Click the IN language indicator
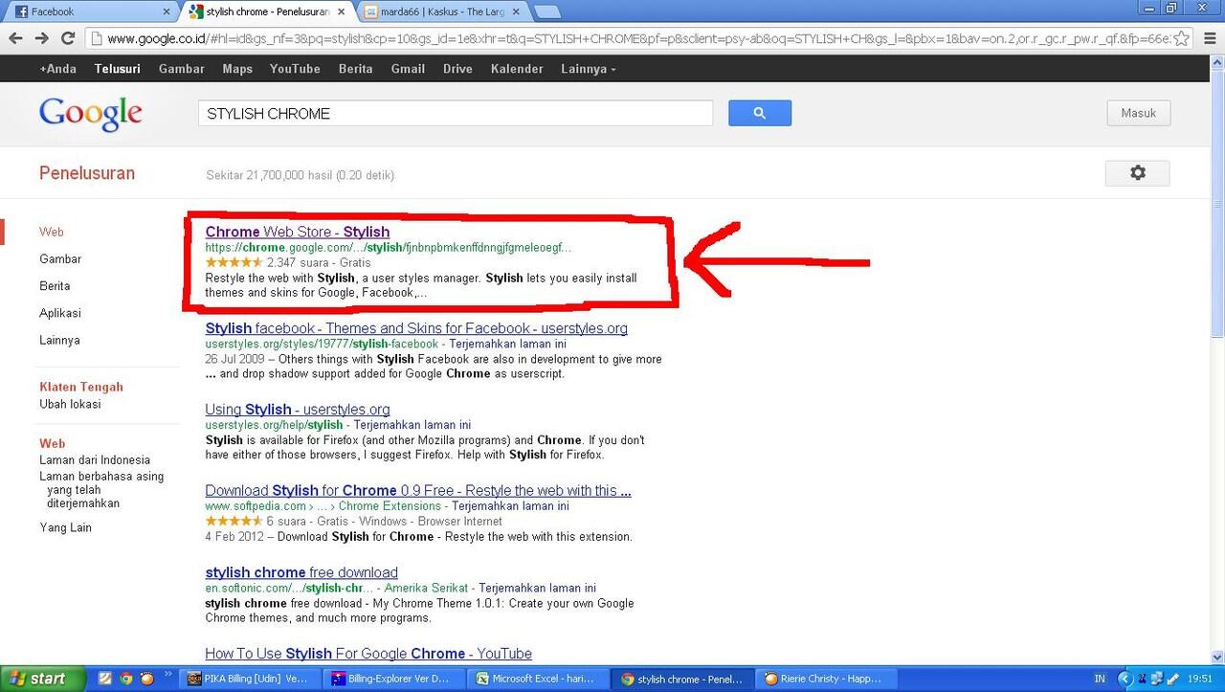The width and height of the screenshot is (1225, 692). point(1100,679)
